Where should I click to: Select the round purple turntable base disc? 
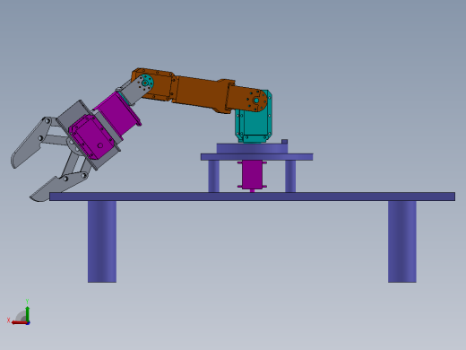coord(252,149)
